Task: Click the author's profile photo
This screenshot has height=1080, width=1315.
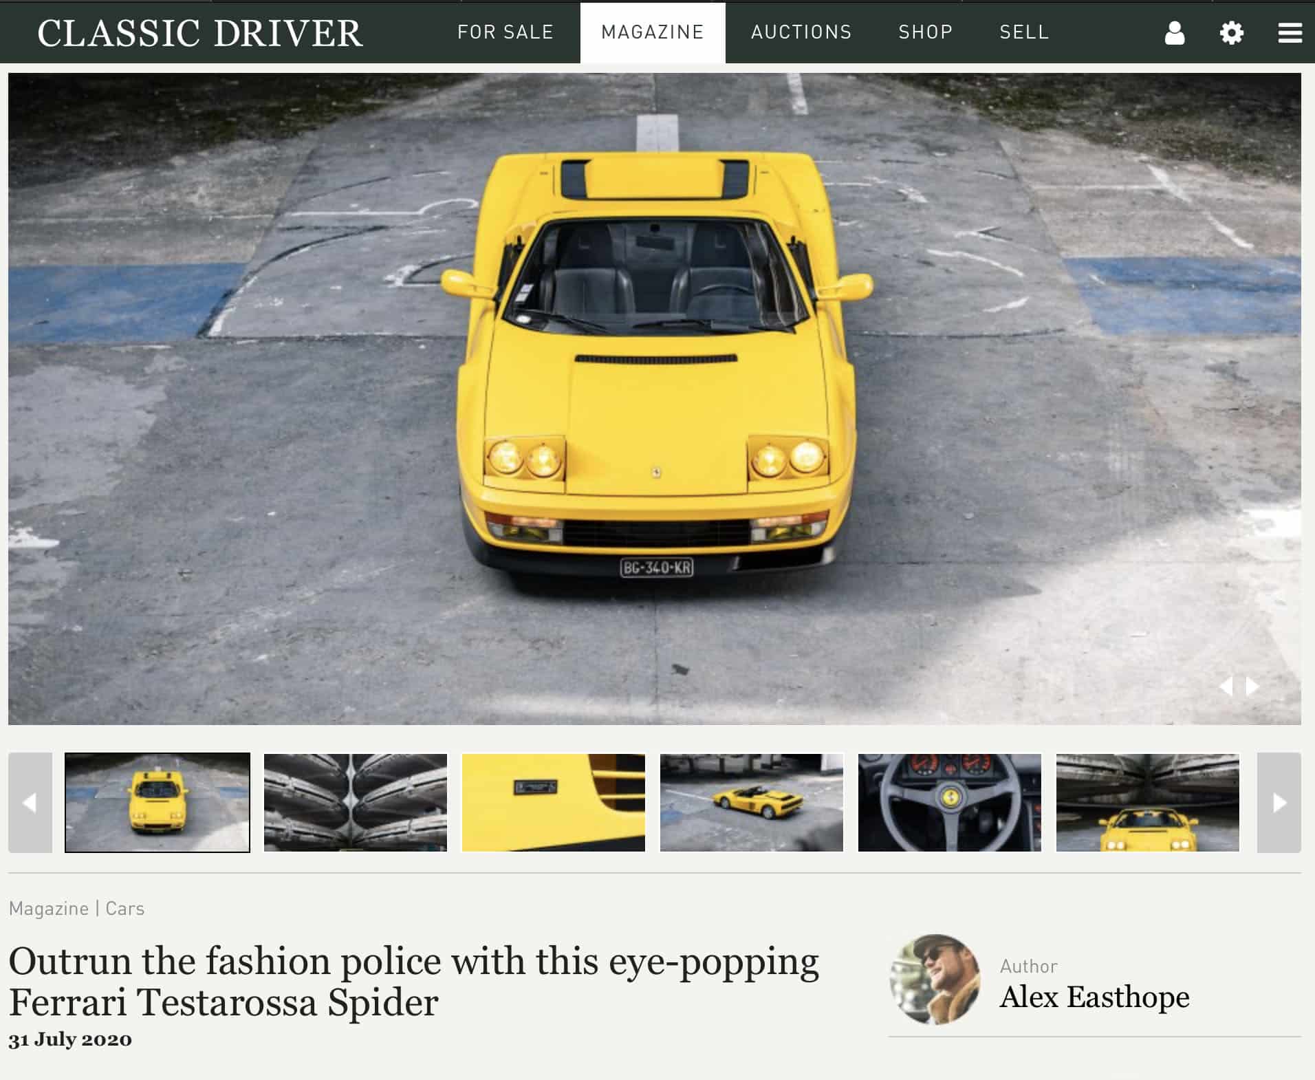Action: (x=935, y=980)
